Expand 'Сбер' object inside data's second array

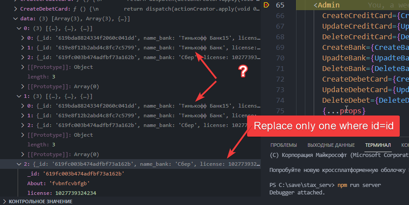[23, 125]
